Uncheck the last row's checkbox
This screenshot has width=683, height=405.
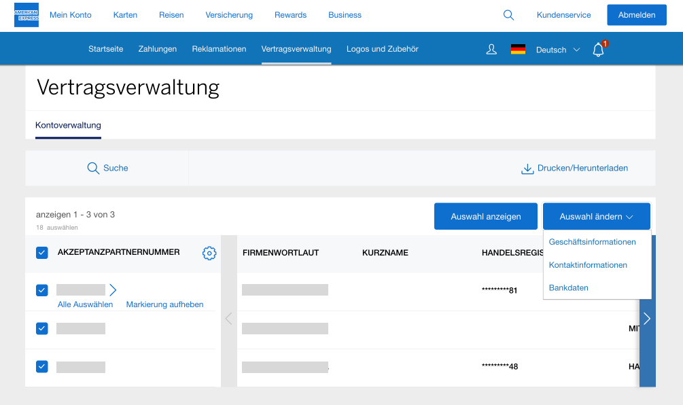point(41,366)
